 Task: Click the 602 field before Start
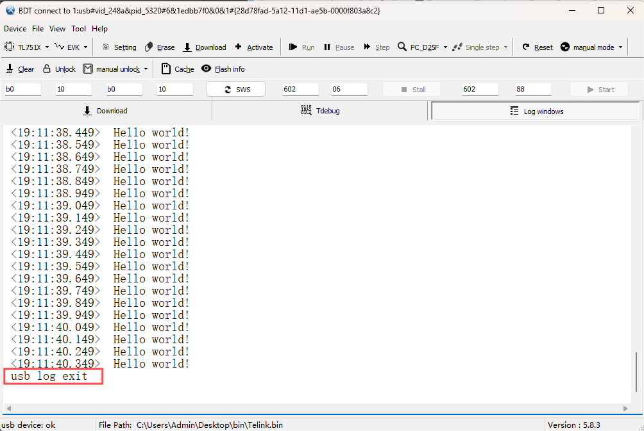pyautogui.click(x=480, y=89)
